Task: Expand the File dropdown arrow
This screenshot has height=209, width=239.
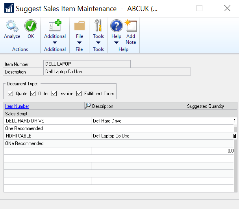Action: [x=79, y=43]
